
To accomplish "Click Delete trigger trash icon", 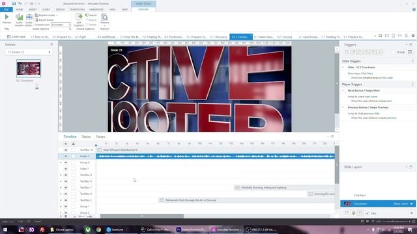I will [x=373, y=52].
